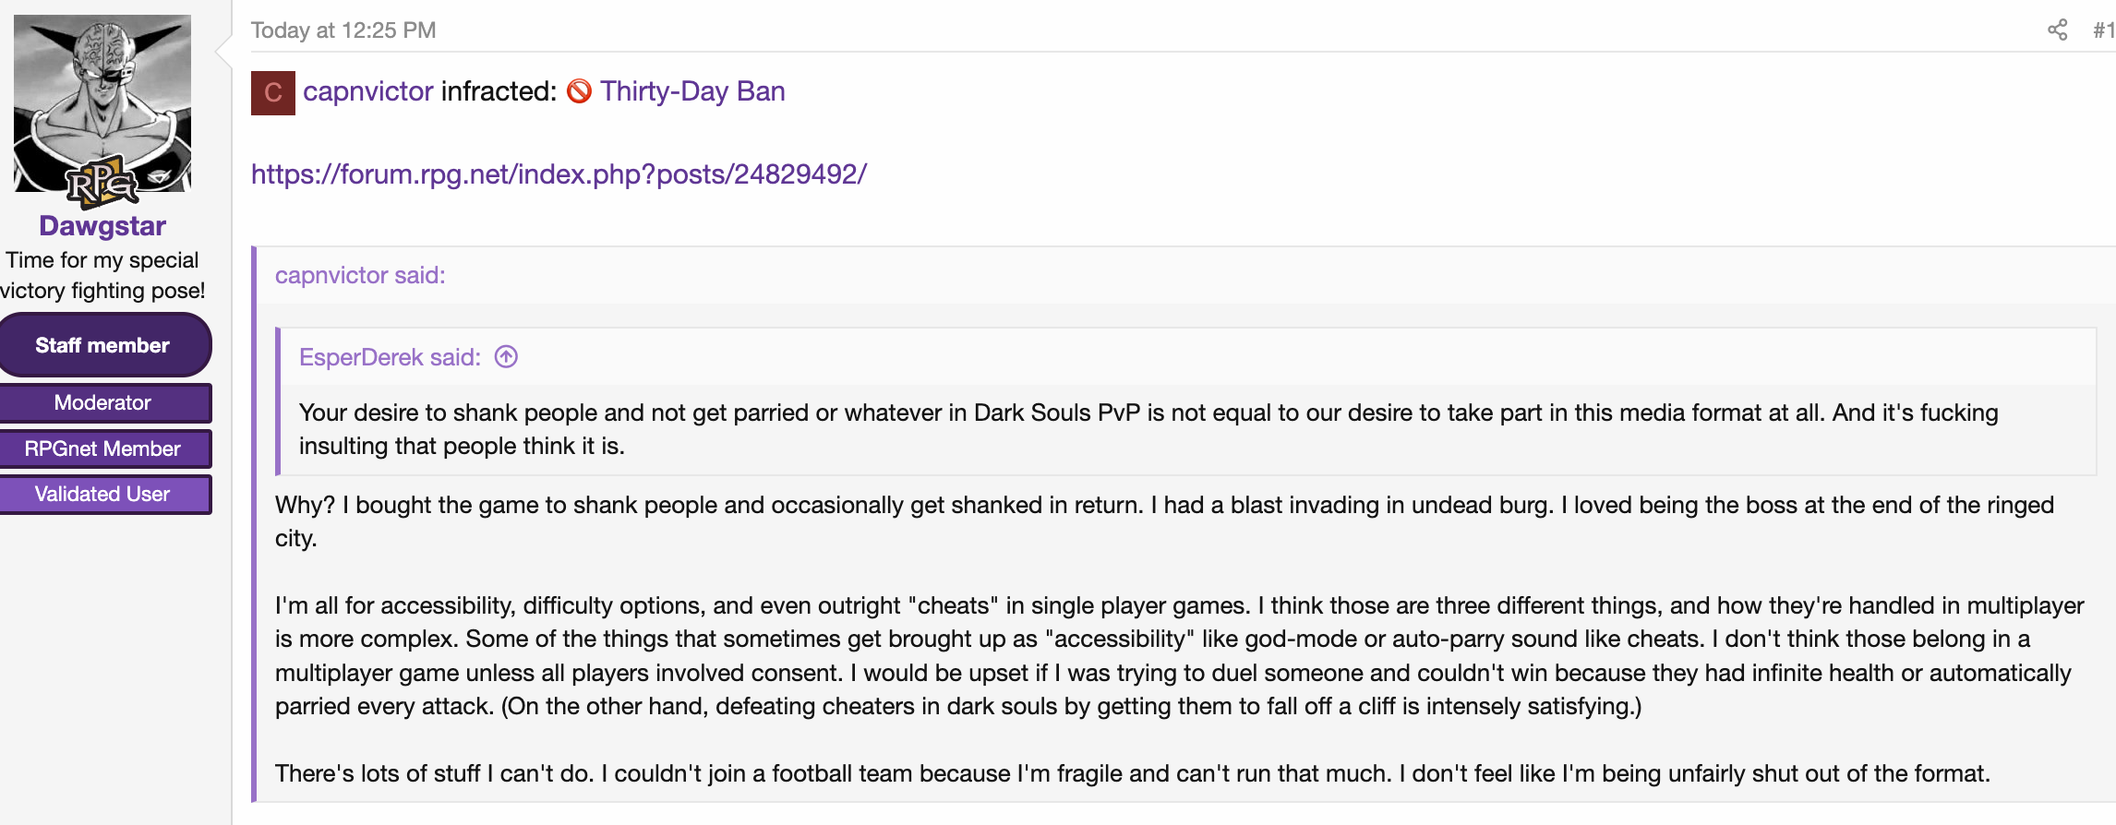Open Dawgstar's username profile link

pos(102,226)
